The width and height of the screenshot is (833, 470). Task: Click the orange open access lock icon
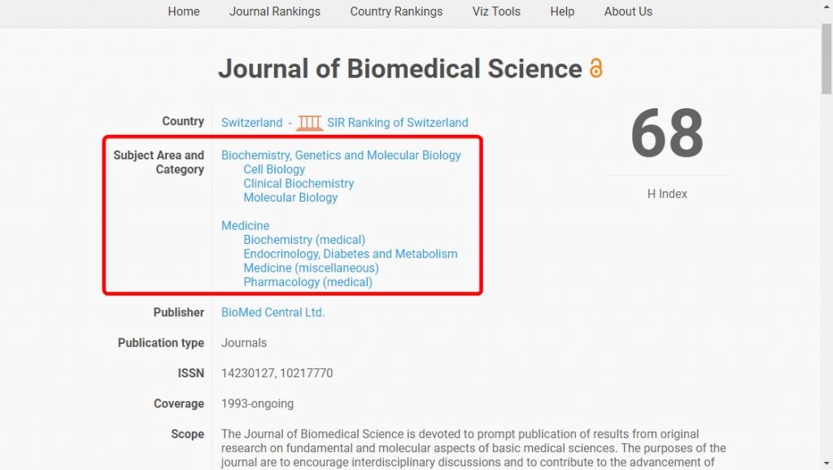(x=596, y=68)
